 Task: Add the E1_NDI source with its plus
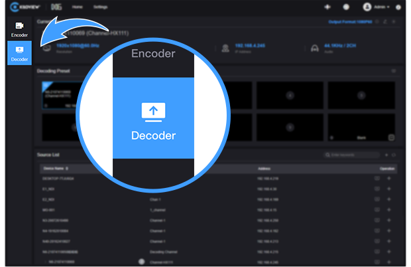pos(389,189)
